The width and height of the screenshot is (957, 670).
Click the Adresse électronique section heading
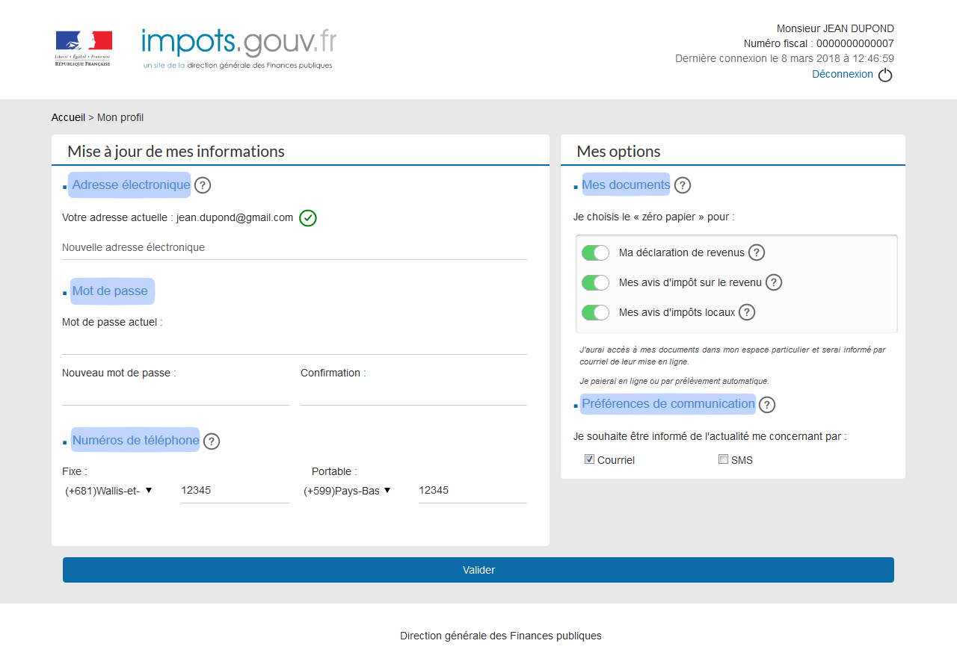pyautogui.click(x=130, y=184)
